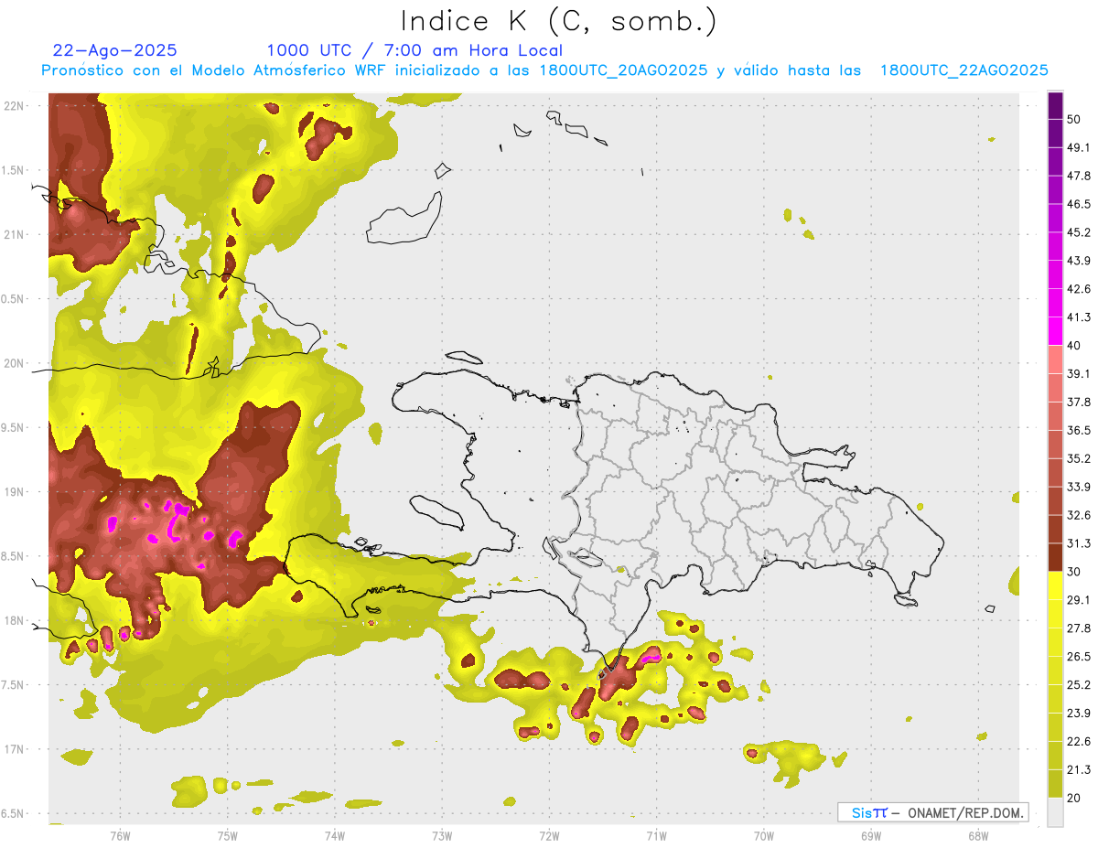Click the '68W' longitude axis label
The width and height of the screenshot is (1098, 848).
point(978,836)
